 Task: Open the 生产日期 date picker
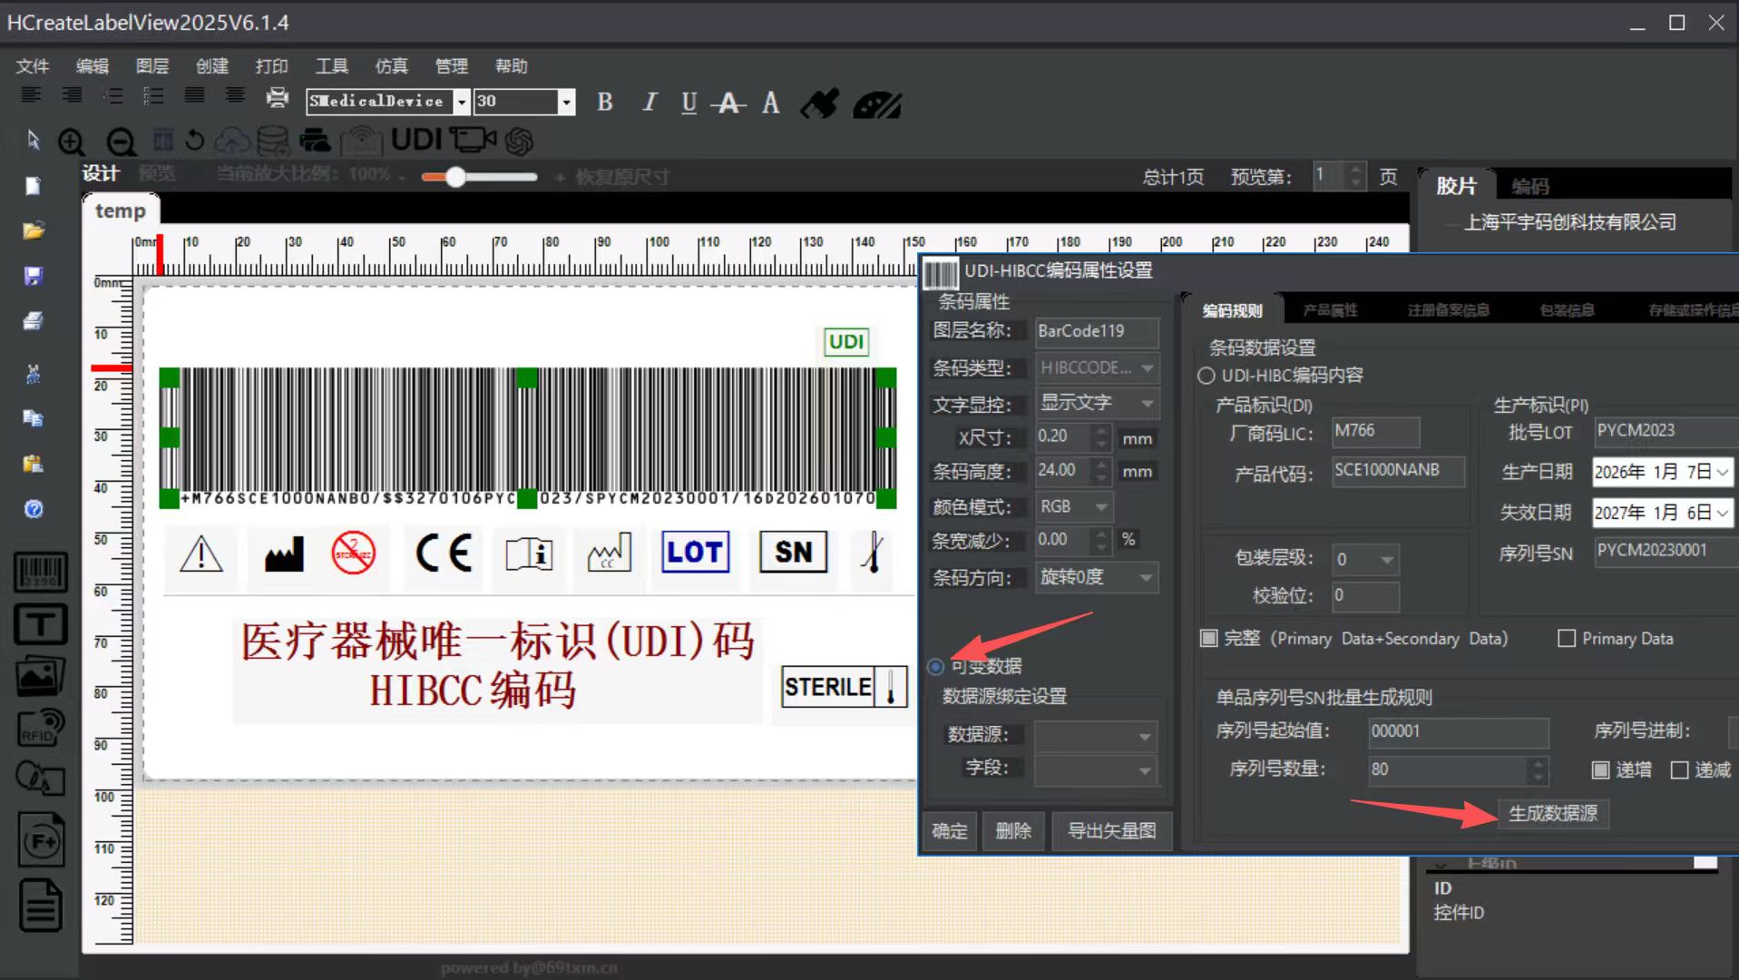1721,472
